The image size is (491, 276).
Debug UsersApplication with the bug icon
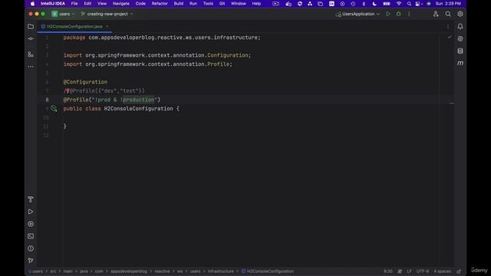[x=398, y=14]
